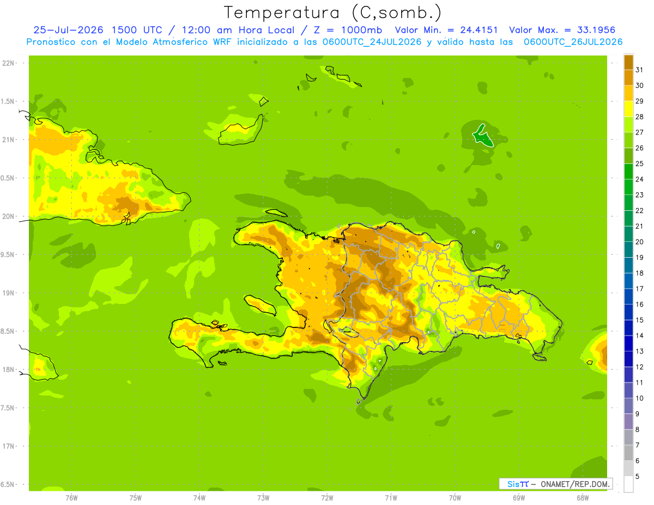
Task: Click the legend color band between 29 and 30
Action: coord(628,93)
